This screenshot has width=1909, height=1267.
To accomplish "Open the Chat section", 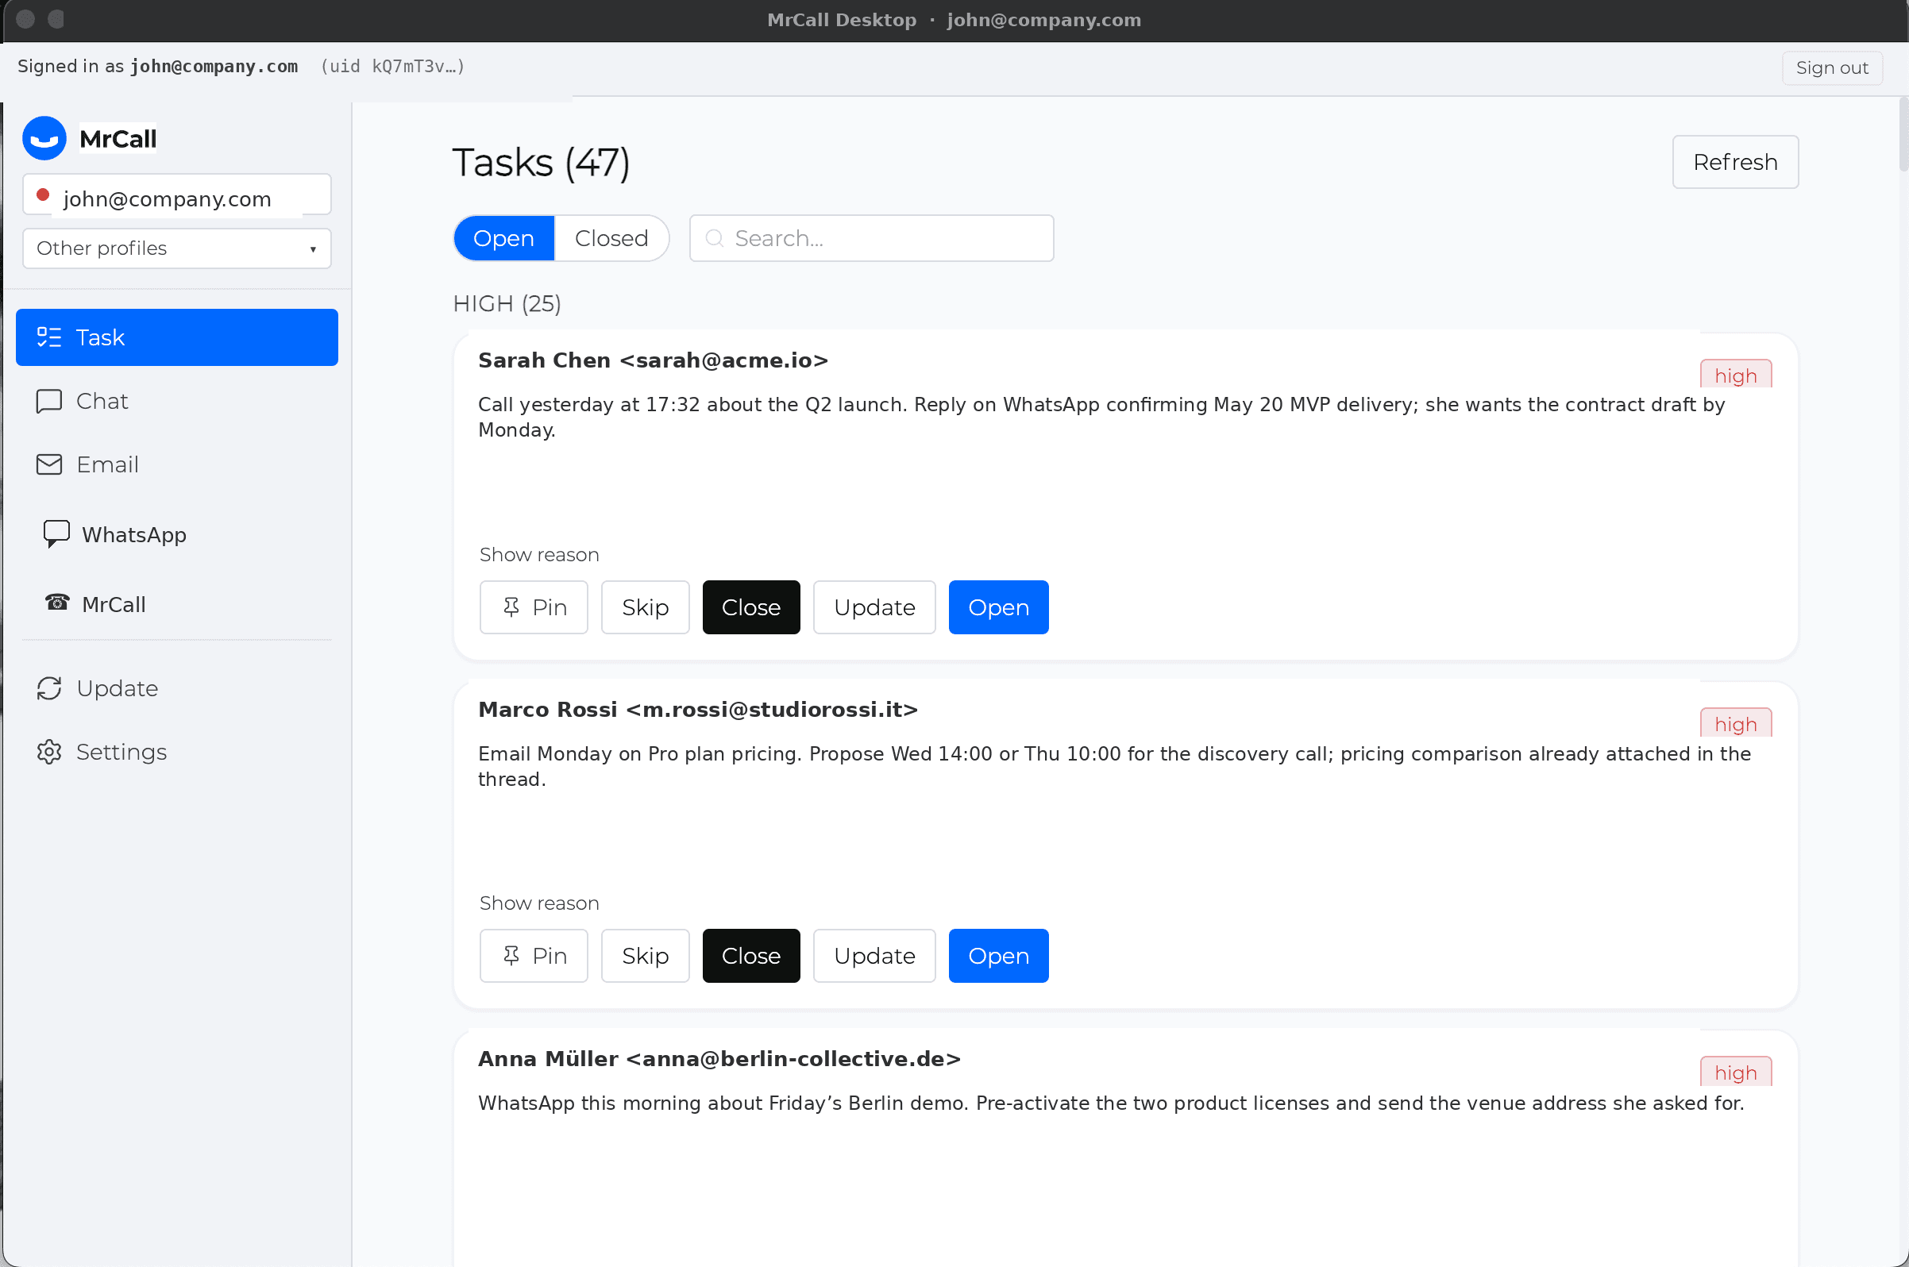I will tap(177, 401).
